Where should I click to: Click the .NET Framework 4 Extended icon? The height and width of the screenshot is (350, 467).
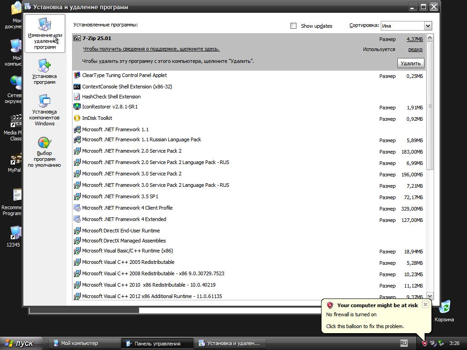point(77,219)
